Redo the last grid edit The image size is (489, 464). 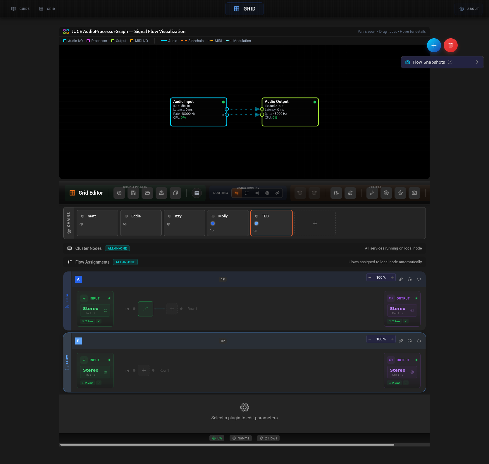pyautogui.click(x=314, y=193)
